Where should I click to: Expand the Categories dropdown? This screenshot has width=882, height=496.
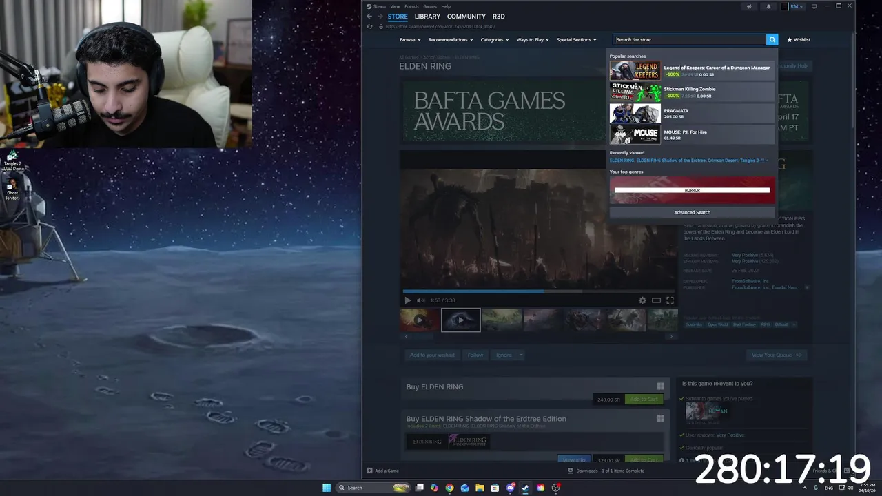[x=494, y=40]
